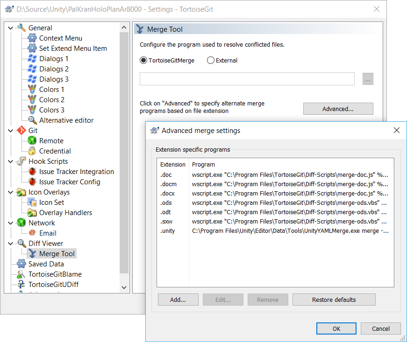Collapse the Hook Scripts tree node
Image resolution: width=407 pixels, height=342 pixels.
click(11, 161)
